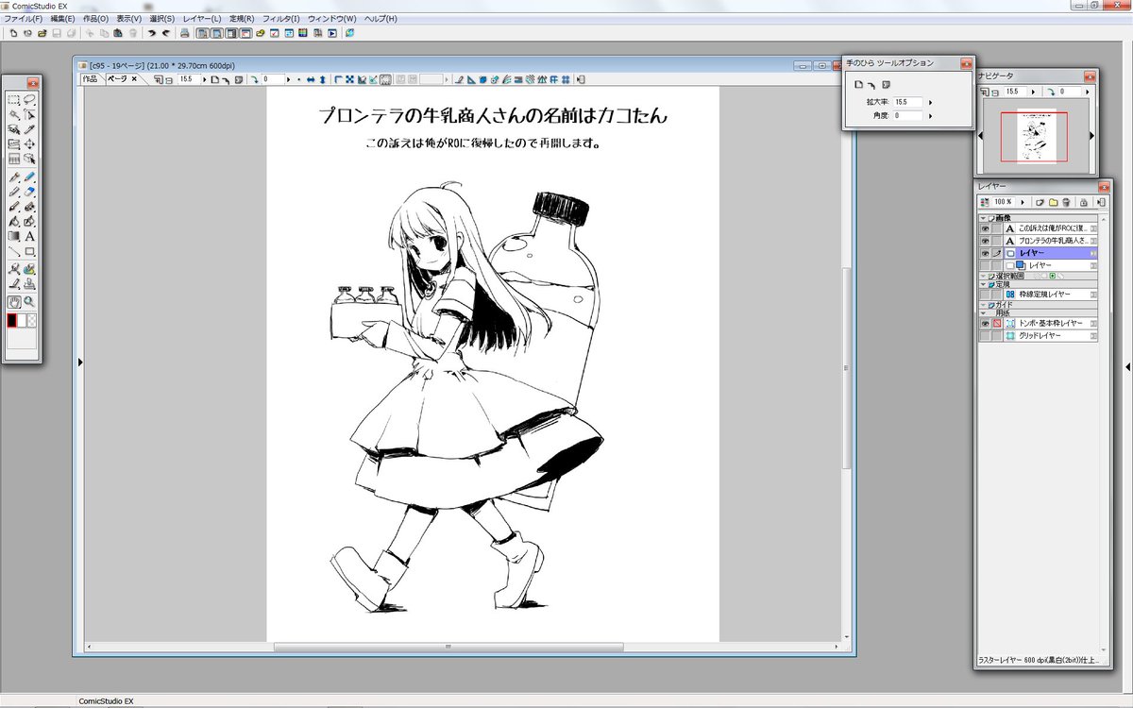Open 角度 arrow in tool options

pyautogui.click(x=930, y=115)
